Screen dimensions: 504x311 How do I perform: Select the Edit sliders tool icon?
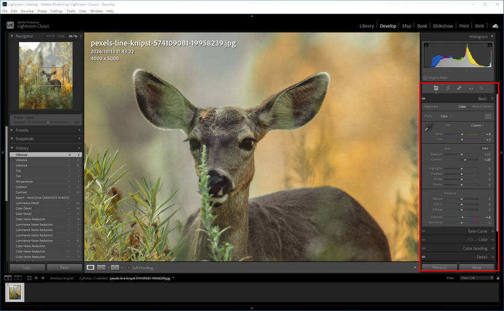click(436, 88)
